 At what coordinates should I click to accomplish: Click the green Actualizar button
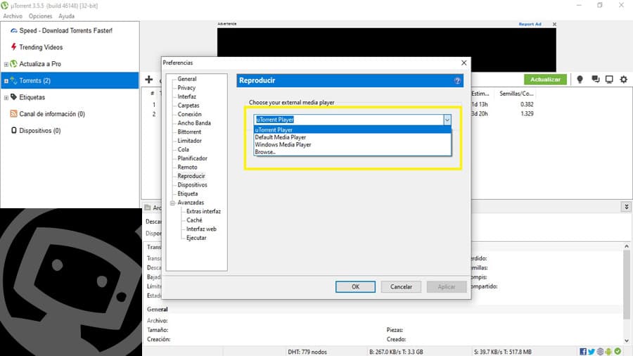pos(545,80)
